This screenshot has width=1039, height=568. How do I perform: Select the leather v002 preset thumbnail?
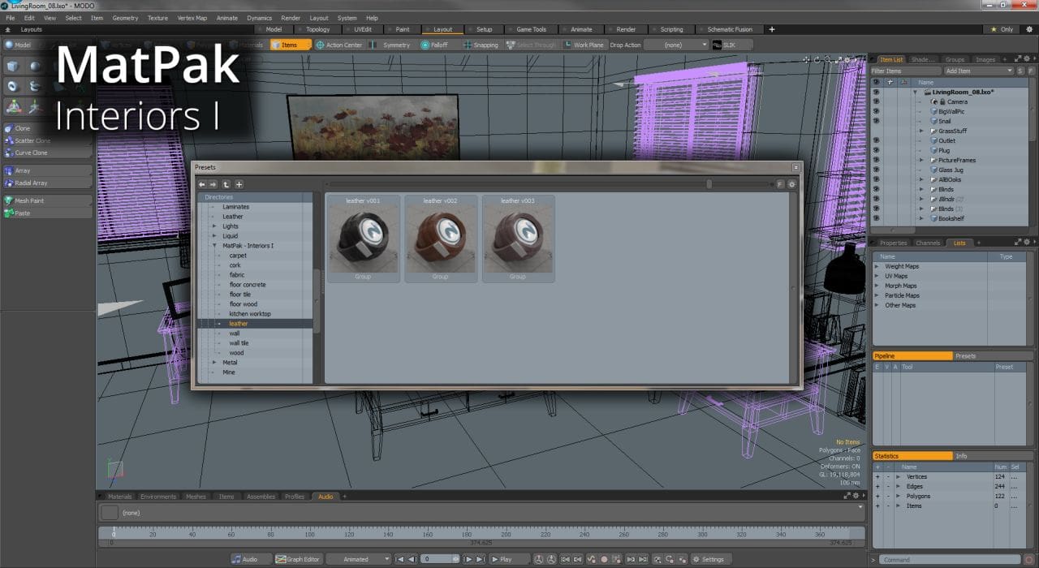click(440, 239)
